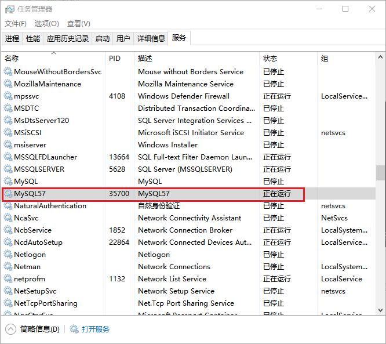The image size is (386, 344).
Task: Sort by the 描述 column header
Action: pos(196,59)
